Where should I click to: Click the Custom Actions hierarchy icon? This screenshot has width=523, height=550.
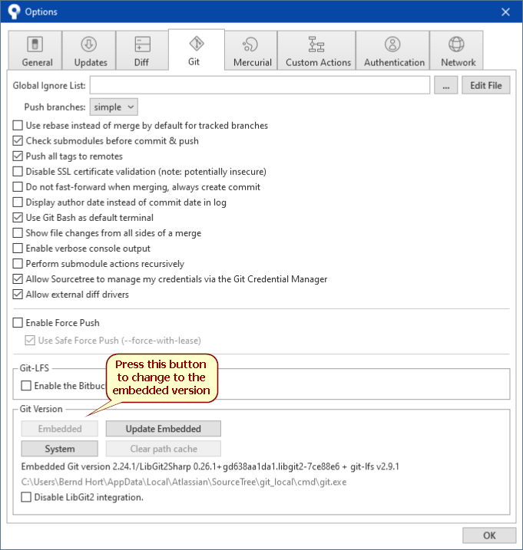[x=316, y=44]
